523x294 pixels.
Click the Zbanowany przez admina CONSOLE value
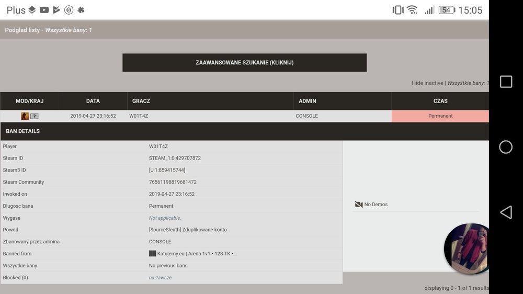click(160, 242)
